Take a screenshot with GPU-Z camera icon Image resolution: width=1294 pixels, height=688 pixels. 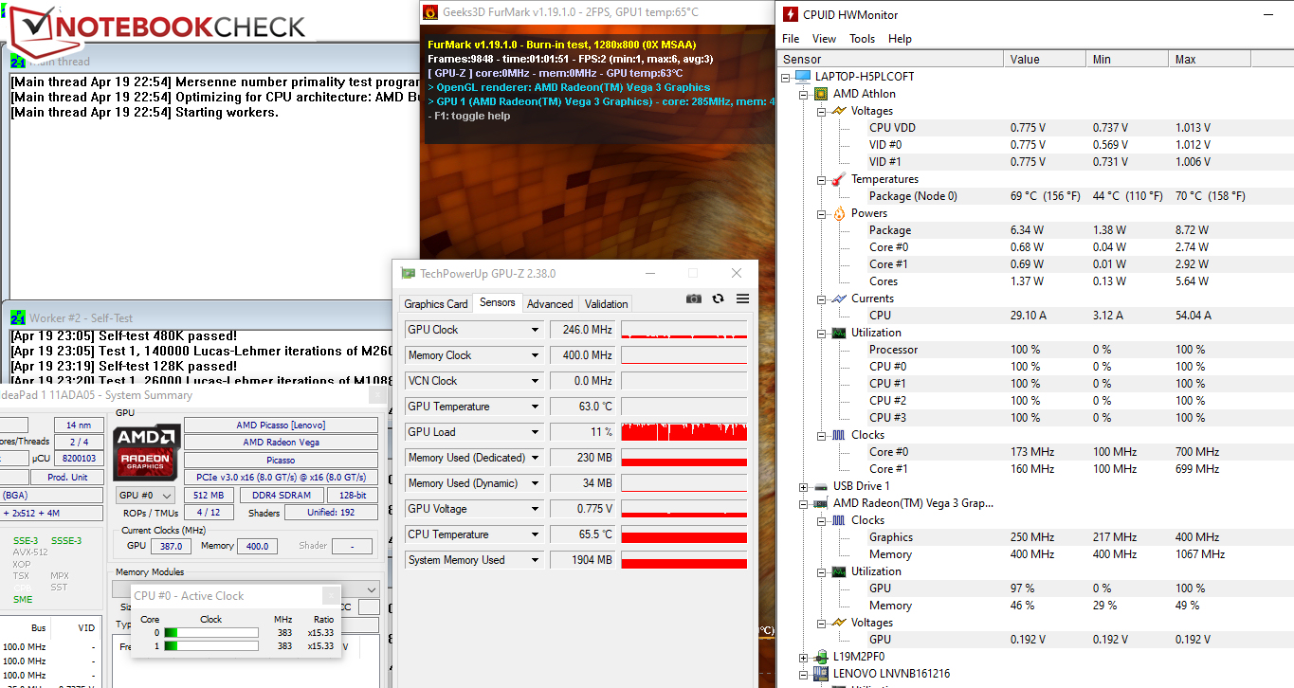[x=694, y=299]
